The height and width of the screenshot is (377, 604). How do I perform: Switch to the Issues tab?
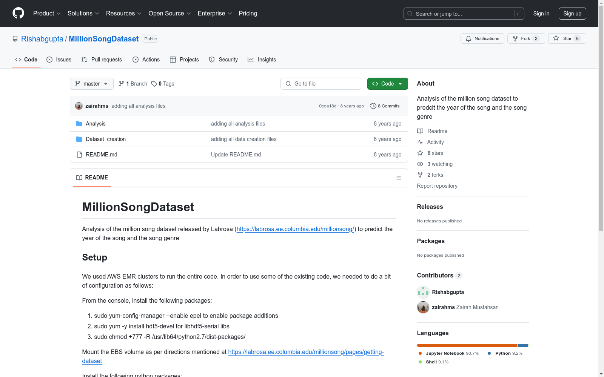click(59, 60)
